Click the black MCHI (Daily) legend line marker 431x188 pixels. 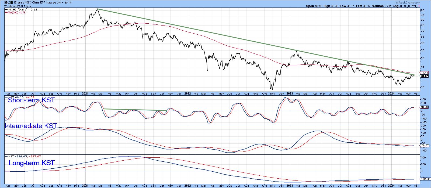(6, 9)
